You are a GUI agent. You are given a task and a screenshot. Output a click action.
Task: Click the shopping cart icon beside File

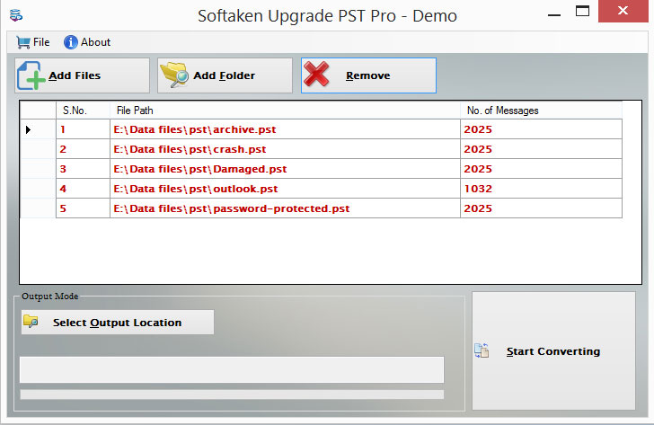(x=23, y=42)
